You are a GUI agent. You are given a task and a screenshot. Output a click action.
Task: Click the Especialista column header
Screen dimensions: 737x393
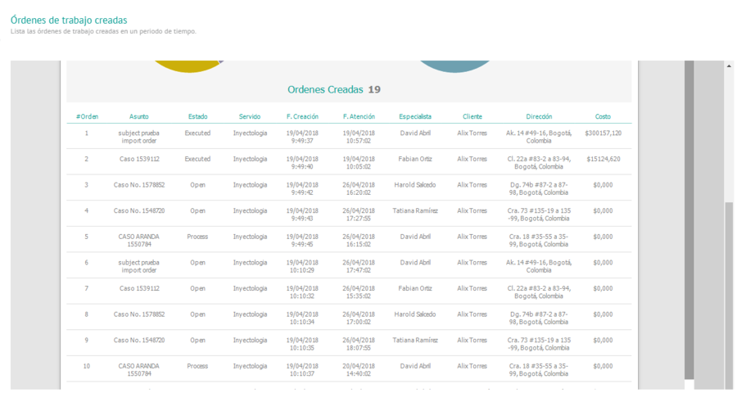[415, 116]
